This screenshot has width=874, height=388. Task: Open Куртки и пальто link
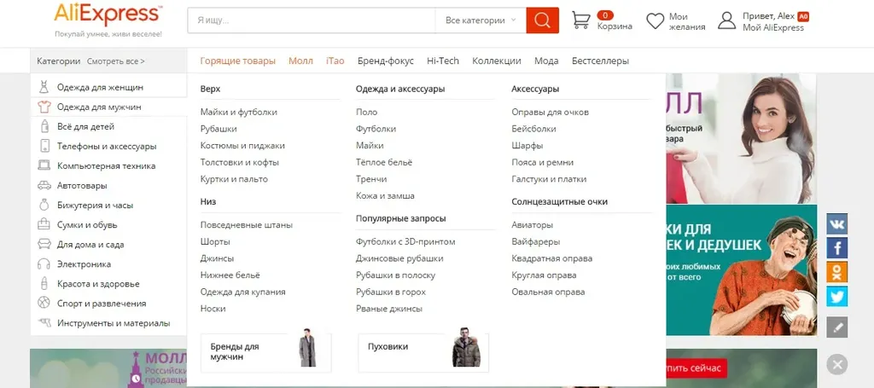[x=234, y=179]
